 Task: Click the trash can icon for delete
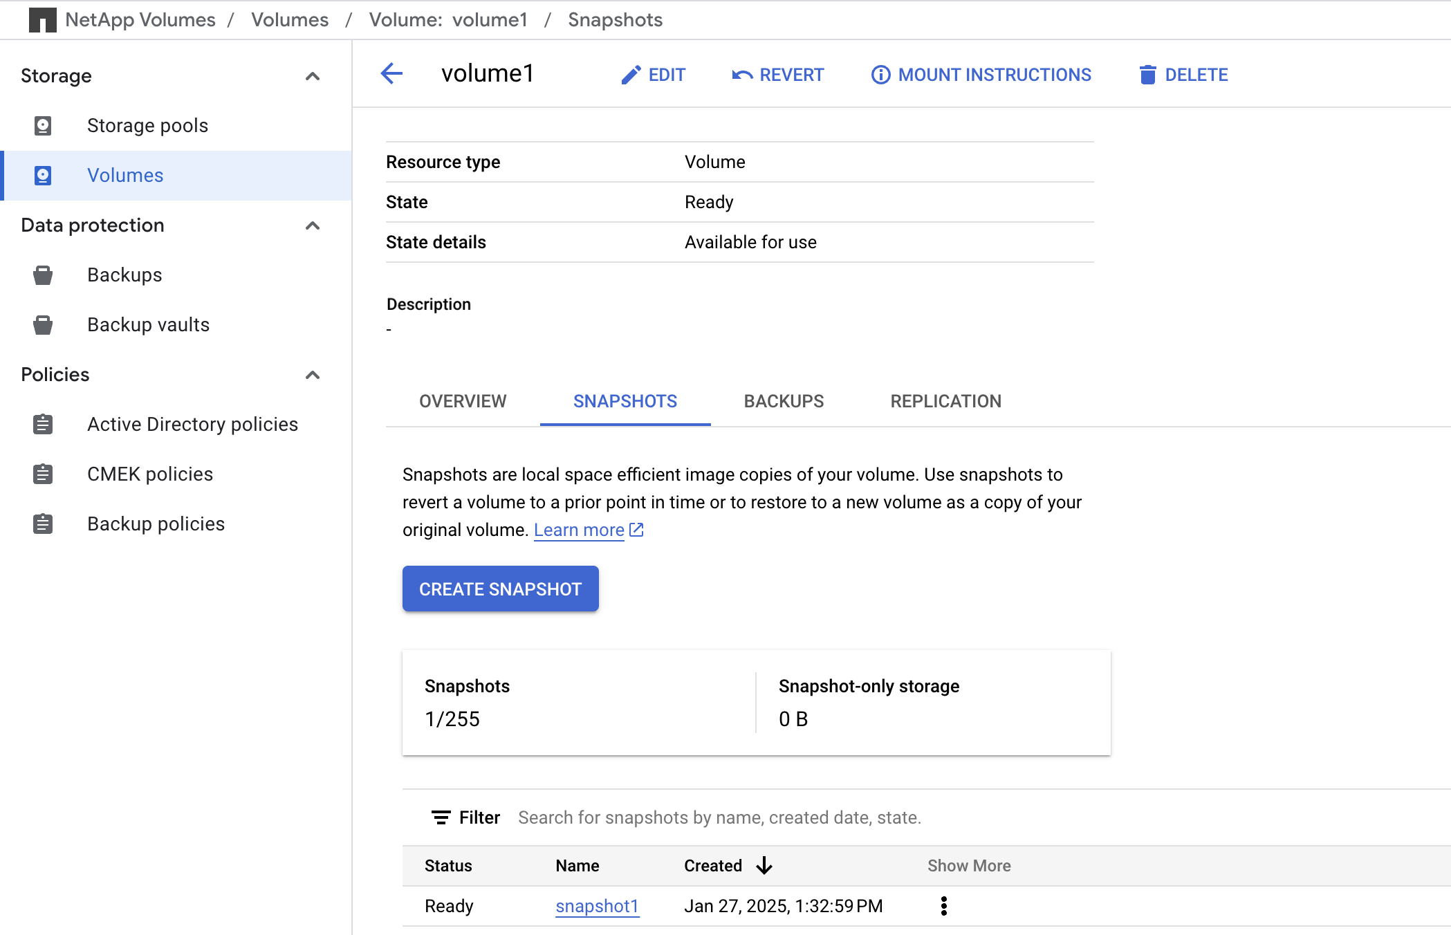click(1147, 75)
